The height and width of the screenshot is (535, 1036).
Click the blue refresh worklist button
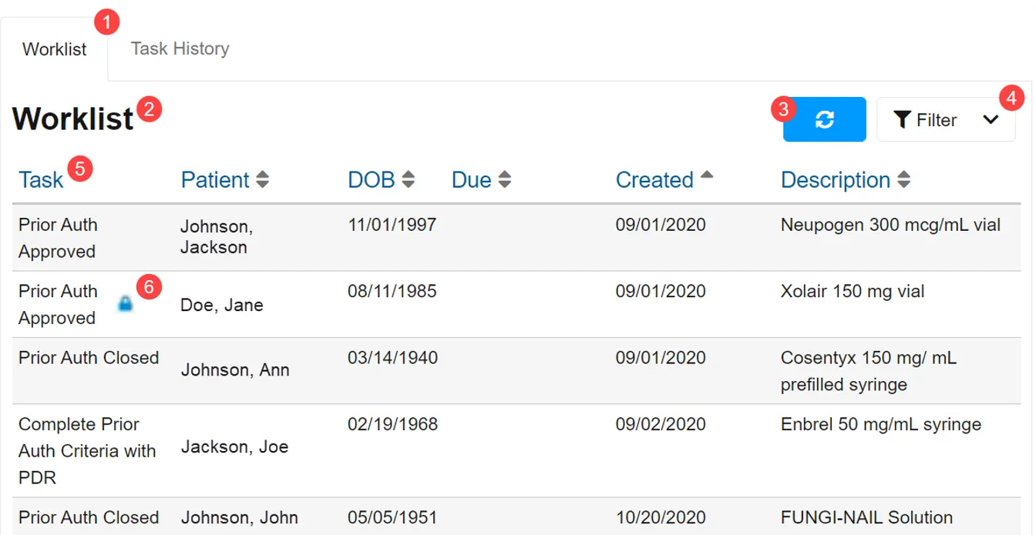tap(824, 119)
